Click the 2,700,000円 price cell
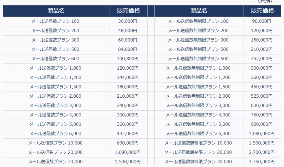 click(x=262, y=152)
